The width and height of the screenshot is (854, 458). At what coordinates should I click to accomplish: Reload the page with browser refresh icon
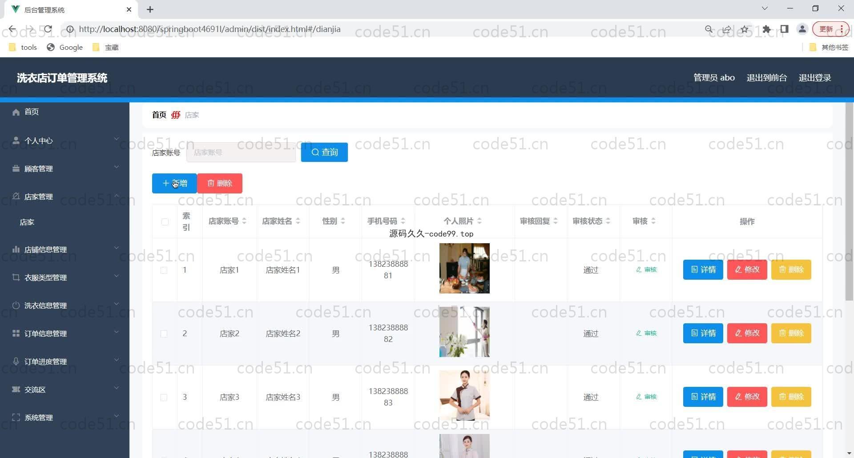(x=48, y=29)
